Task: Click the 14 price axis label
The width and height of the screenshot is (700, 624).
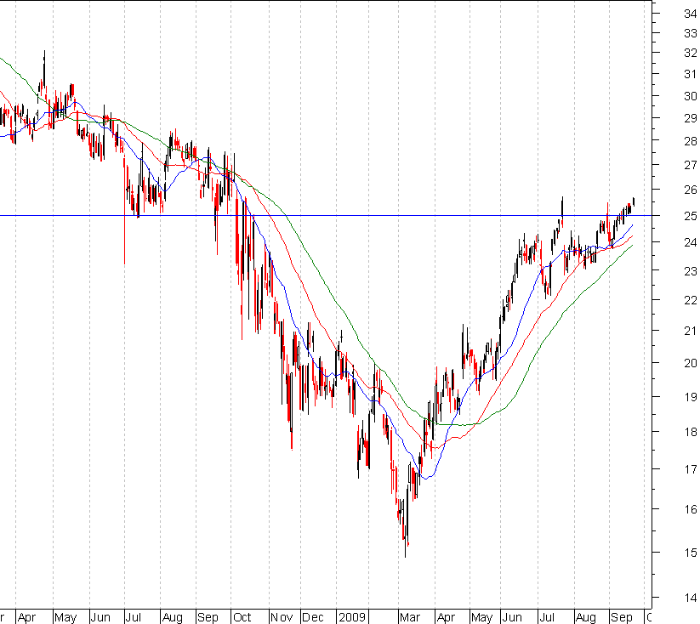Action: point(690,598)
